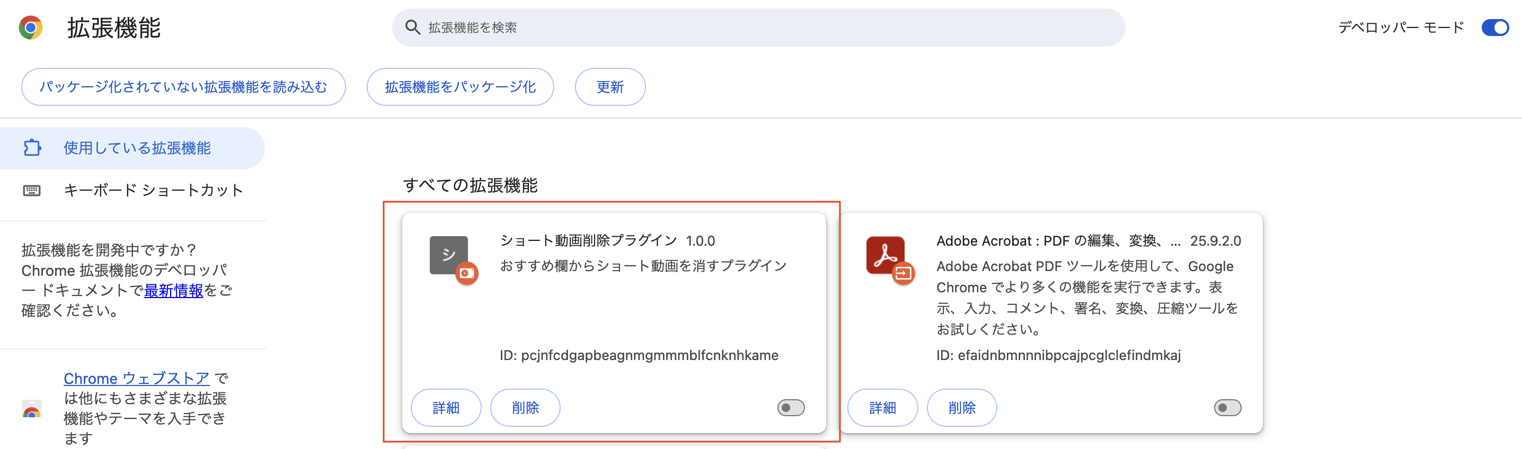Click the Chrome Web Store icon in the sidebar
1522x449 pixels.
click(32, 408)
